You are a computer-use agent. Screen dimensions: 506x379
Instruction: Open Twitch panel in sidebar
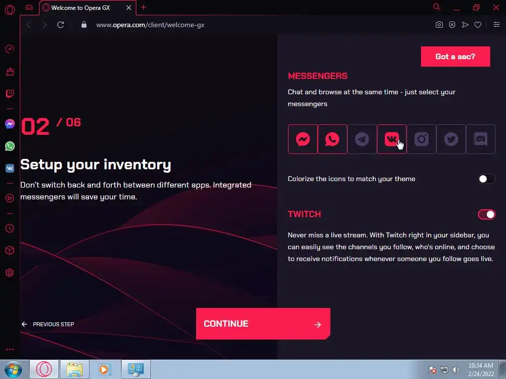click(x=10, y=94)
